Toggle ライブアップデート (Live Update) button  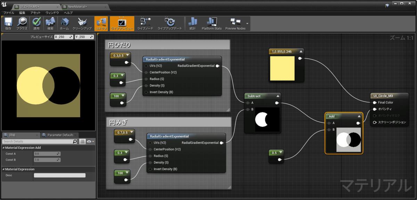pyautogui.click(x=170, y=24)
